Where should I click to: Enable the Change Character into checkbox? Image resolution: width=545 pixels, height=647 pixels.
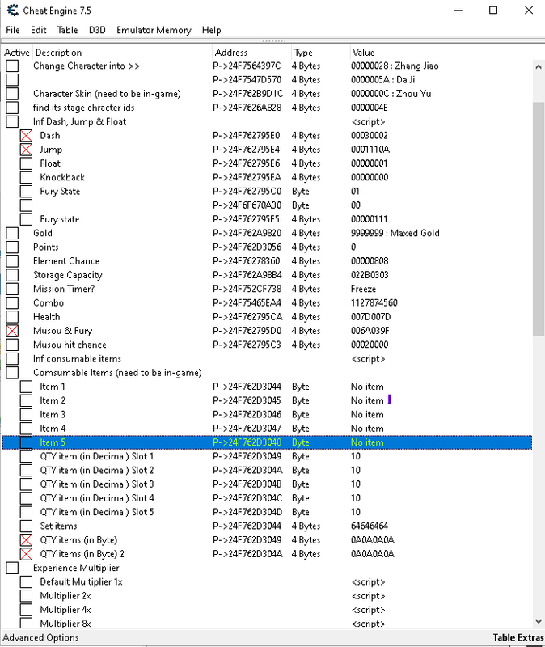pyautogui.click(x=12, y=66)
